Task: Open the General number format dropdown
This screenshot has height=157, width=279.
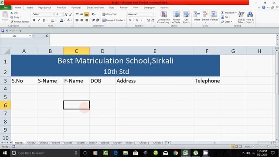Action: [153, 14]
